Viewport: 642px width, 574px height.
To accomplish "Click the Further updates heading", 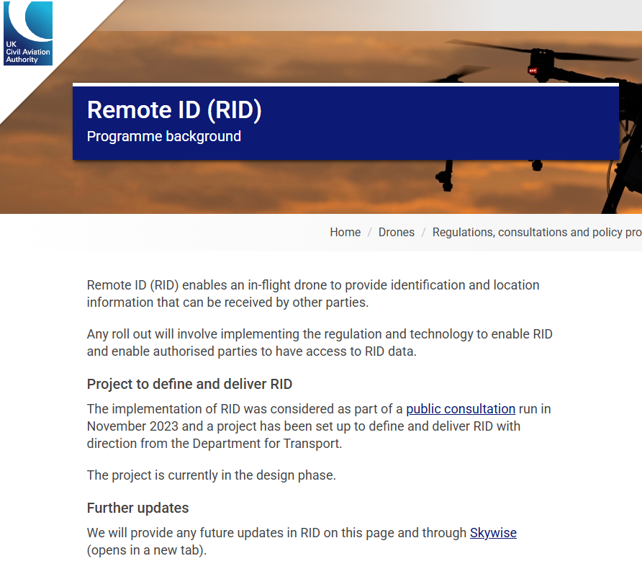I will [137, 508].
